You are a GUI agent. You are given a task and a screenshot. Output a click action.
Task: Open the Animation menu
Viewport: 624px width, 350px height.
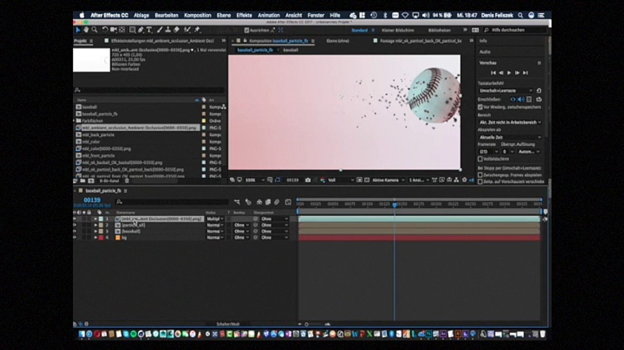pyautogui.click(x=269, y=16)
